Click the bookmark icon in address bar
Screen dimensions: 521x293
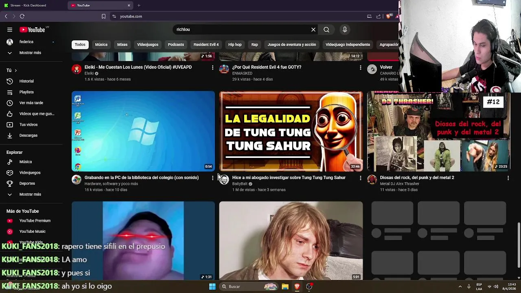(x=103, y=16)
